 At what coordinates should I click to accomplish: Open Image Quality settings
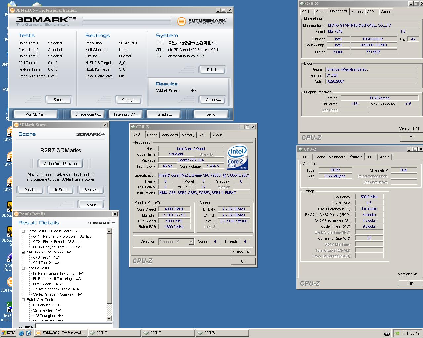point(88,114)
